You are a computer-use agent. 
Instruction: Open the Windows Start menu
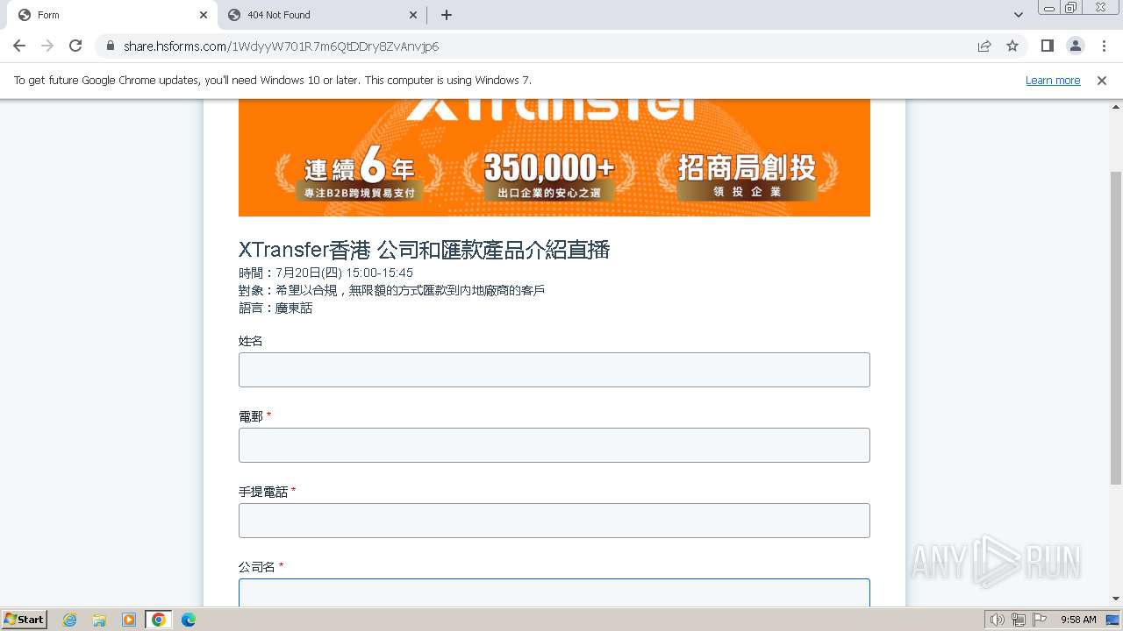click(24, 620)
